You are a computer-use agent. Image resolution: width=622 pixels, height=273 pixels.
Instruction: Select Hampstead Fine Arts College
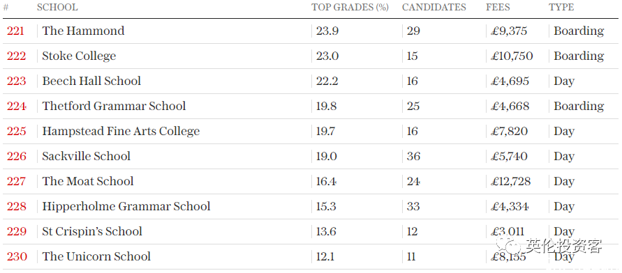[x=121, y=132]
